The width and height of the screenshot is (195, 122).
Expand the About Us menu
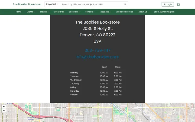144,12
